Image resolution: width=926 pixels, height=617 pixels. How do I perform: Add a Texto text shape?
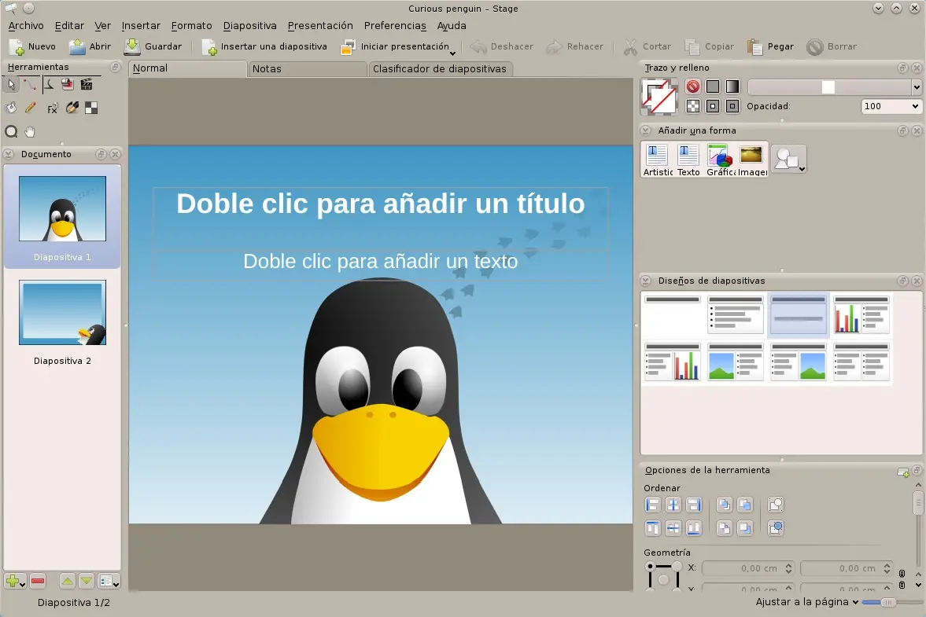688,160
